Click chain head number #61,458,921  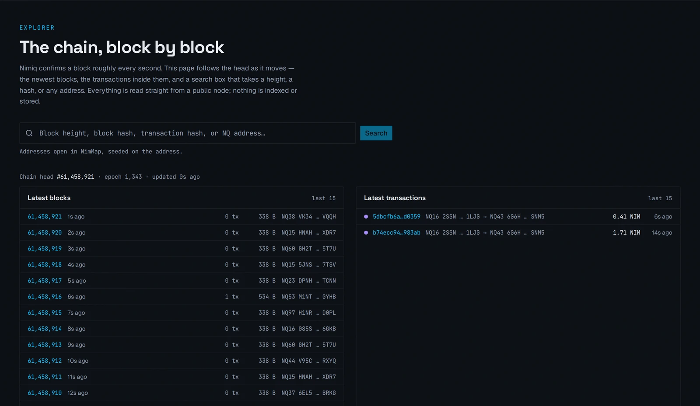coord(76,177)
